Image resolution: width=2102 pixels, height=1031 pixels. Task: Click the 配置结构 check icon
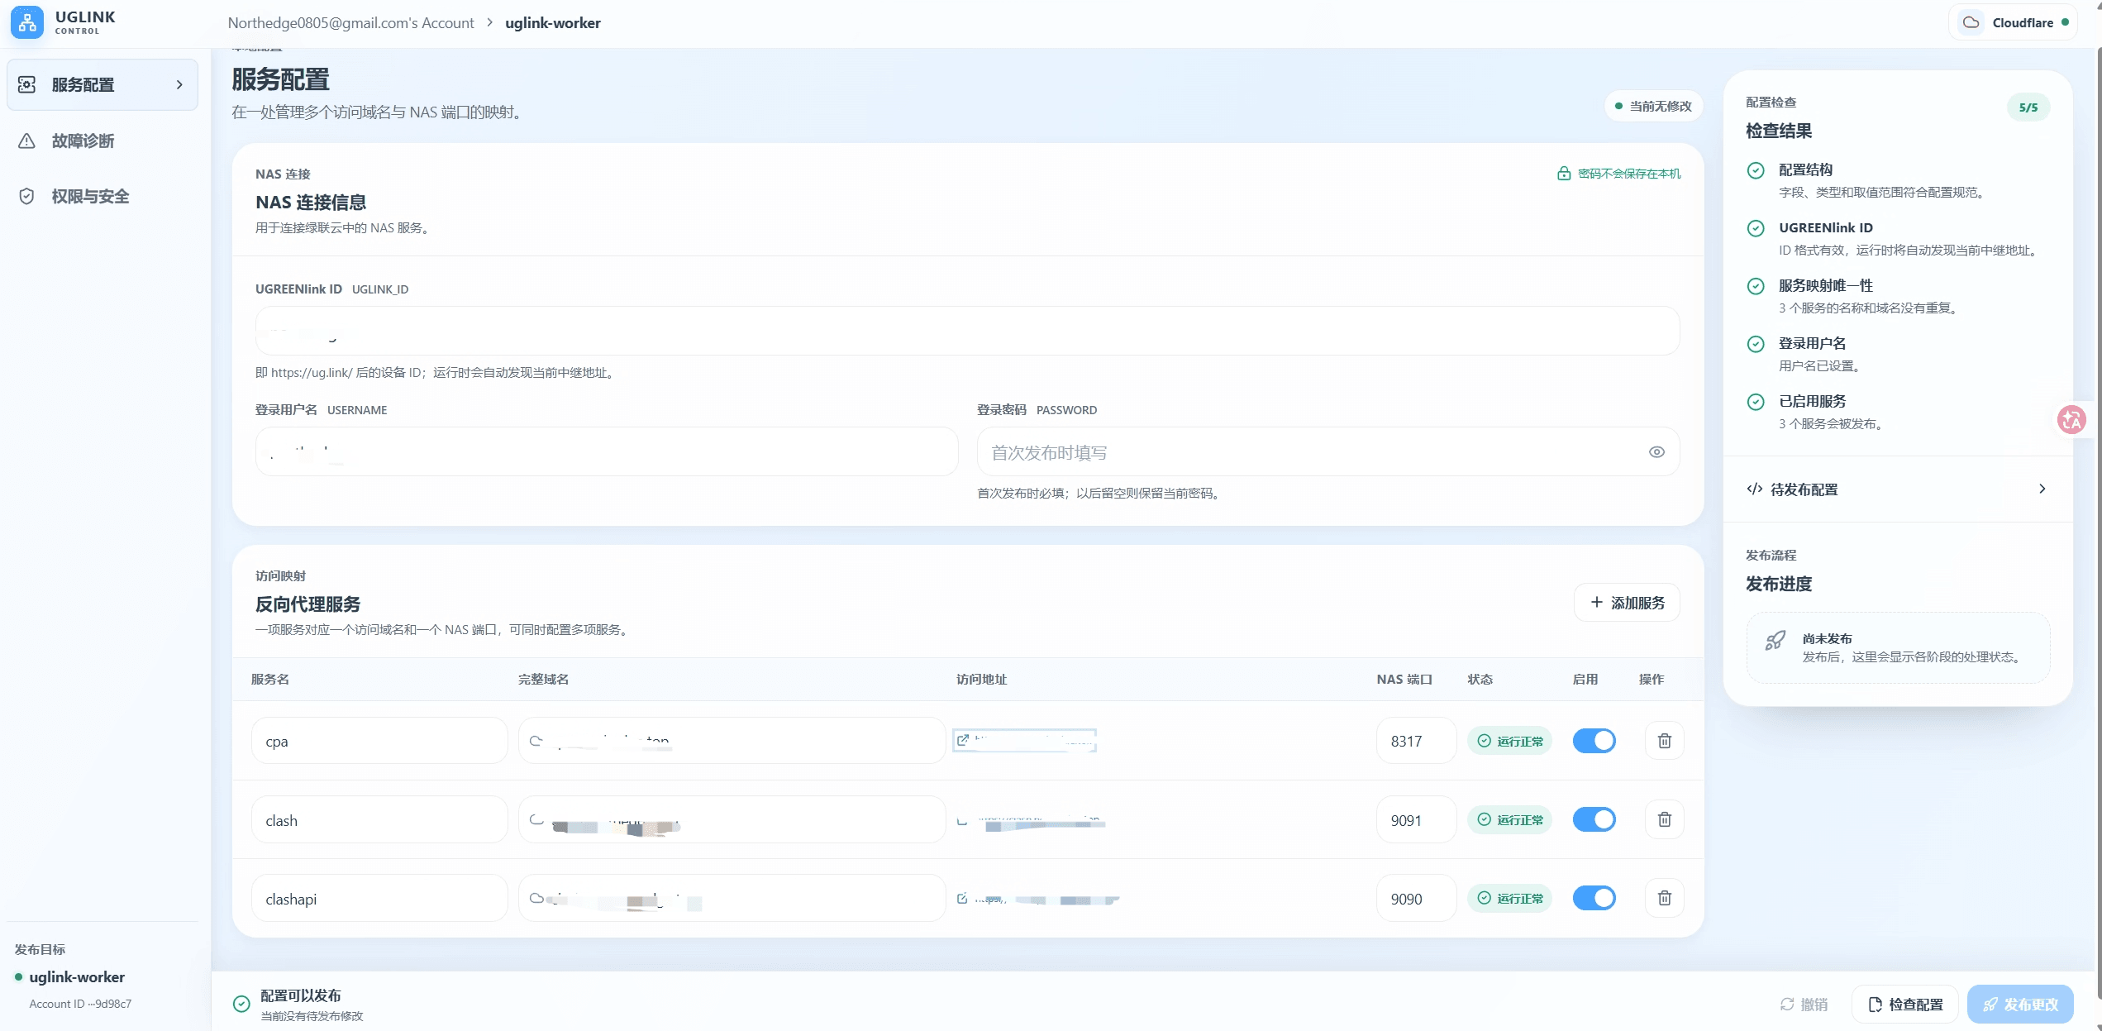click(1756, 170)
